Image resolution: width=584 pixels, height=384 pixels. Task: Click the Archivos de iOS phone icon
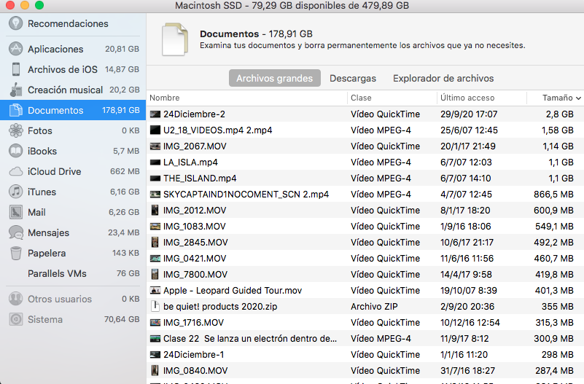point(15,69)
